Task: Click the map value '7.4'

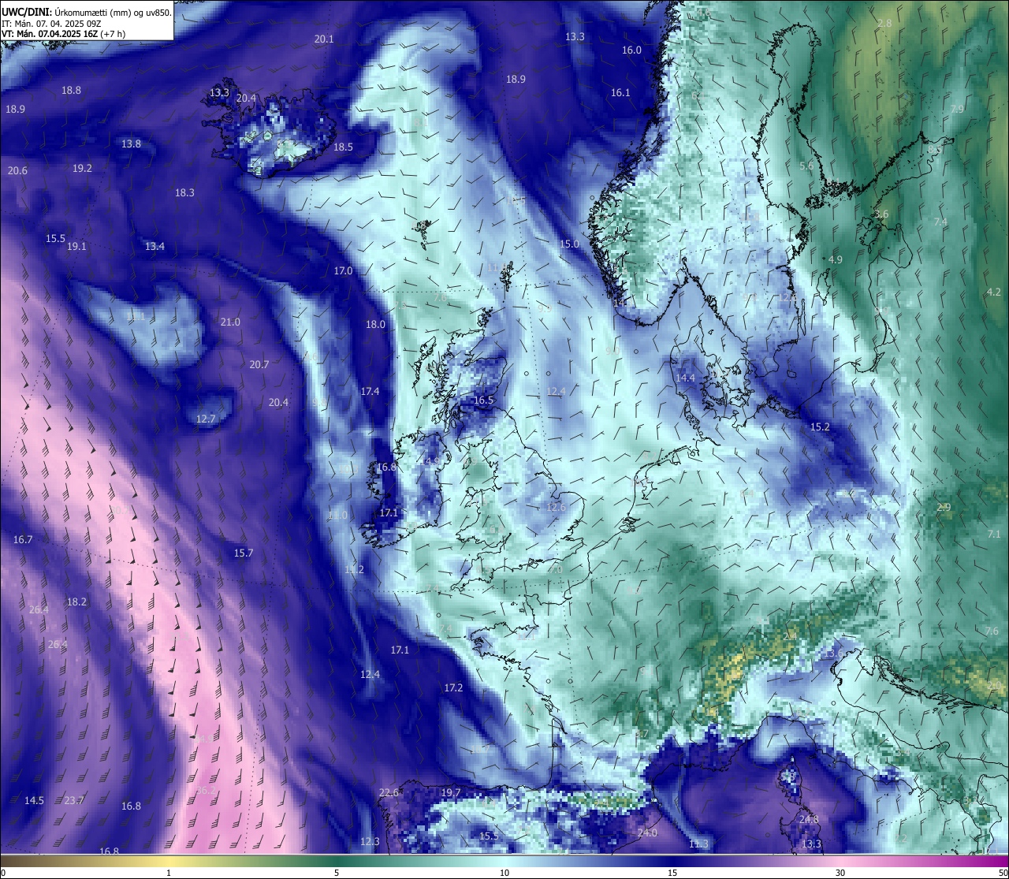Action: tap(940, 222)
